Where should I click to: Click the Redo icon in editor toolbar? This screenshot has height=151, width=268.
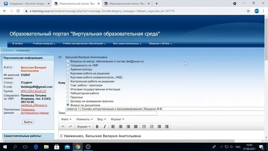coord(70,127)
